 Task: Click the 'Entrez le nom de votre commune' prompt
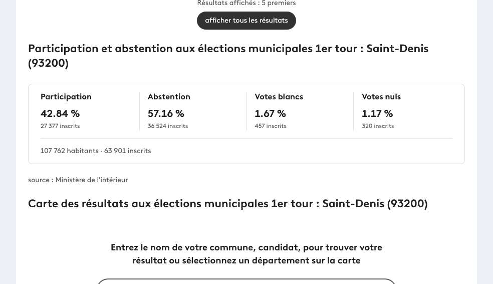(x=246, y=254)
